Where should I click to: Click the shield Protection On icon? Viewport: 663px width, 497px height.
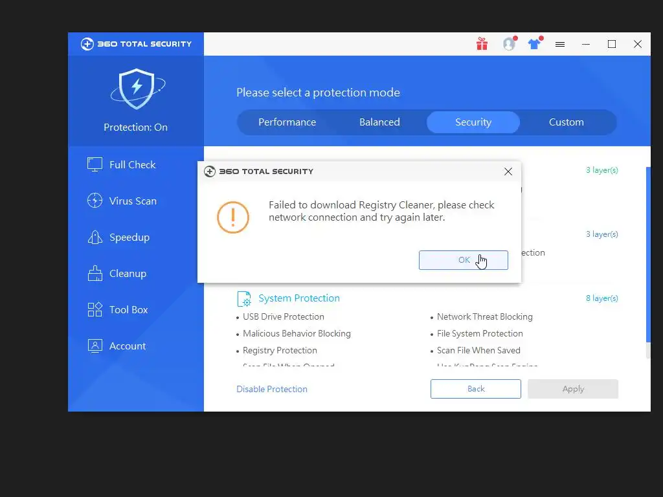(x=137, y=89)
